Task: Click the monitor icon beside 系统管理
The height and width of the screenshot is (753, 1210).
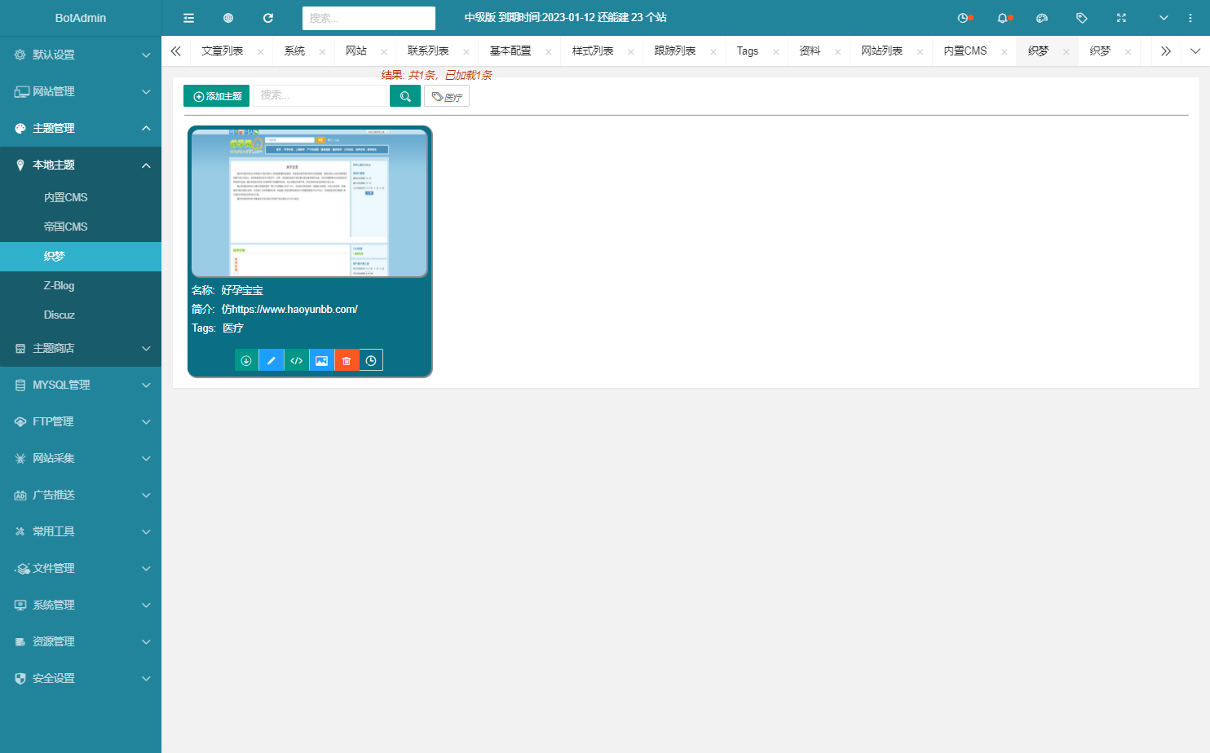Action: [x=20, y=605]
